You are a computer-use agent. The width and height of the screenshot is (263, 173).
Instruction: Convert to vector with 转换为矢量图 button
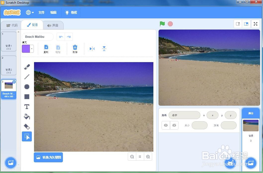tap(48, 157)
